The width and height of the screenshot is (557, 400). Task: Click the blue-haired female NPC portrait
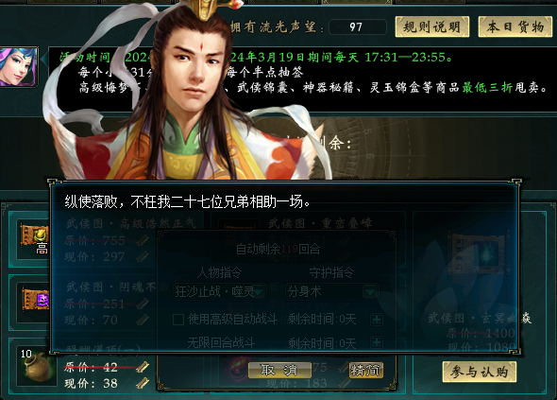coord(19,67)
